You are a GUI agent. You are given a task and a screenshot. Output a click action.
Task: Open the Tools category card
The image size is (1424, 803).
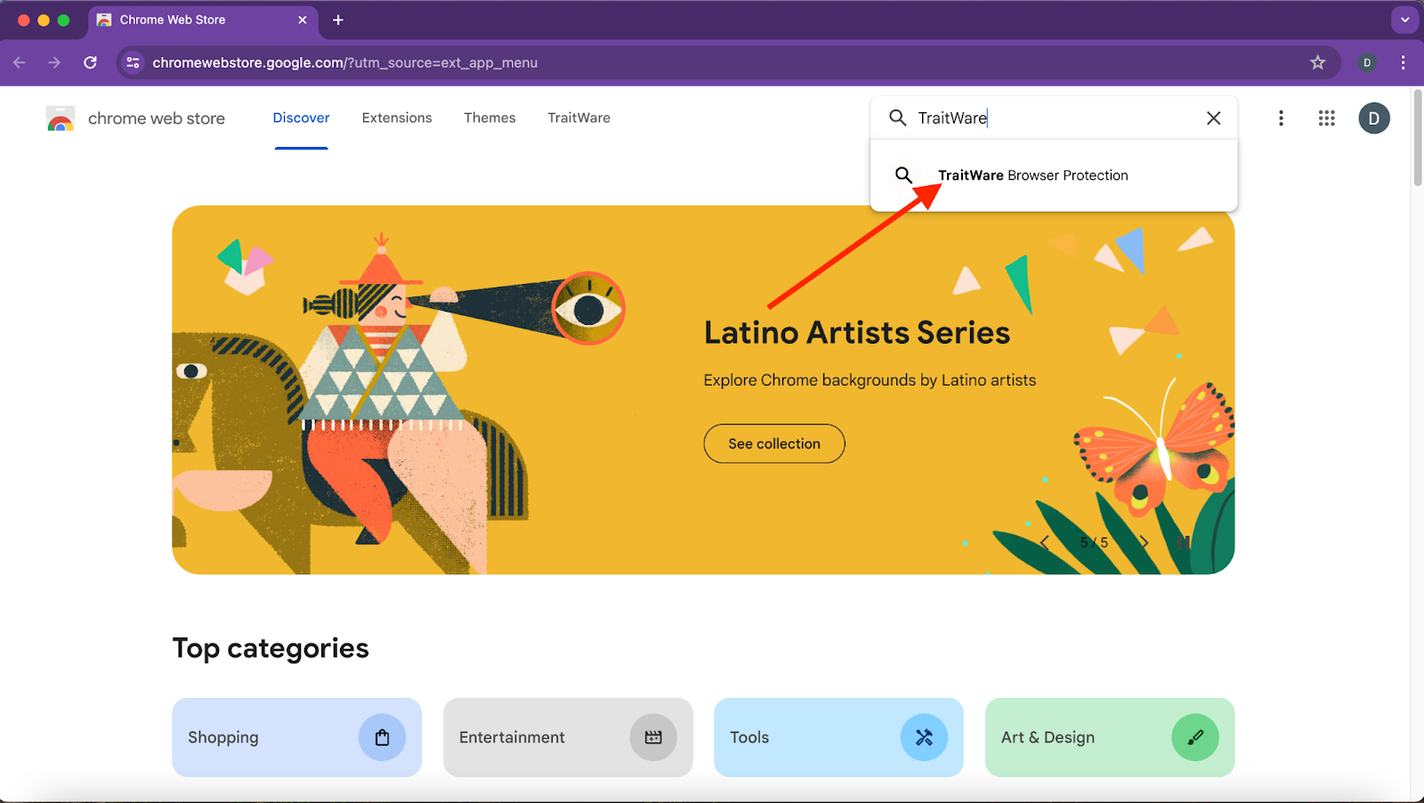coord(838,737)
